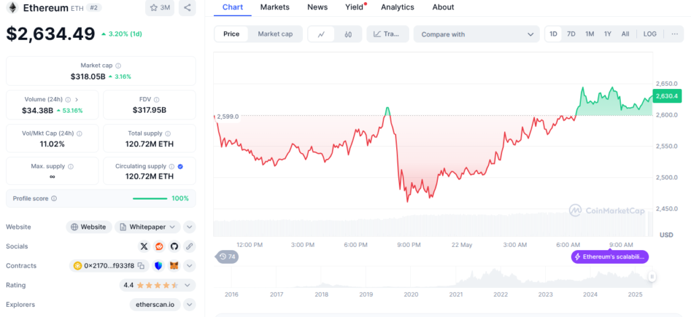Click the Circulating supply info icon
691x317 pixels.
pos(172,167)
